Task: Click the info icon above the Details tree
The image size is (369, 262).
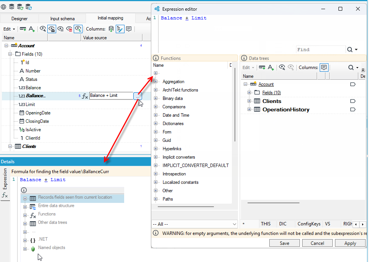Action: (x=24, y=190)
